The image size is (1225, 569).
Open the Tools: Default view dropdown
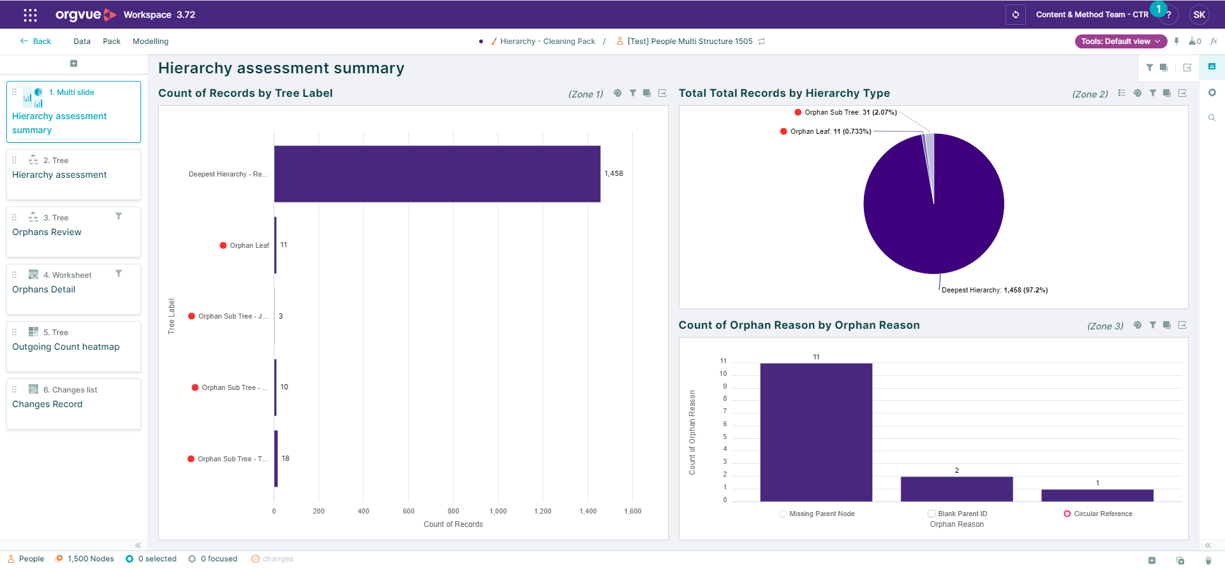tap(1120, 41)
